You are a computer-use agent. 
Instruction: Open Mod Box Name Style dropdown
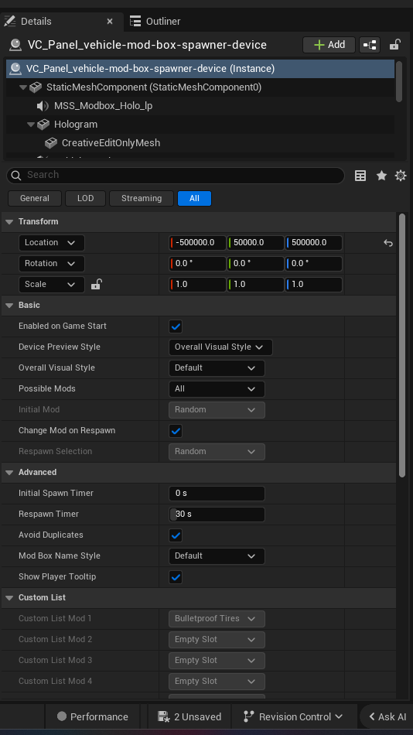tap(217, 556)
